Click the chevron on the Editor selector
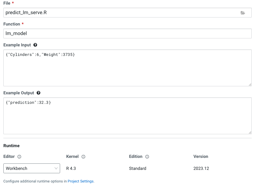The image size is (256, 188). coord(56,168)
